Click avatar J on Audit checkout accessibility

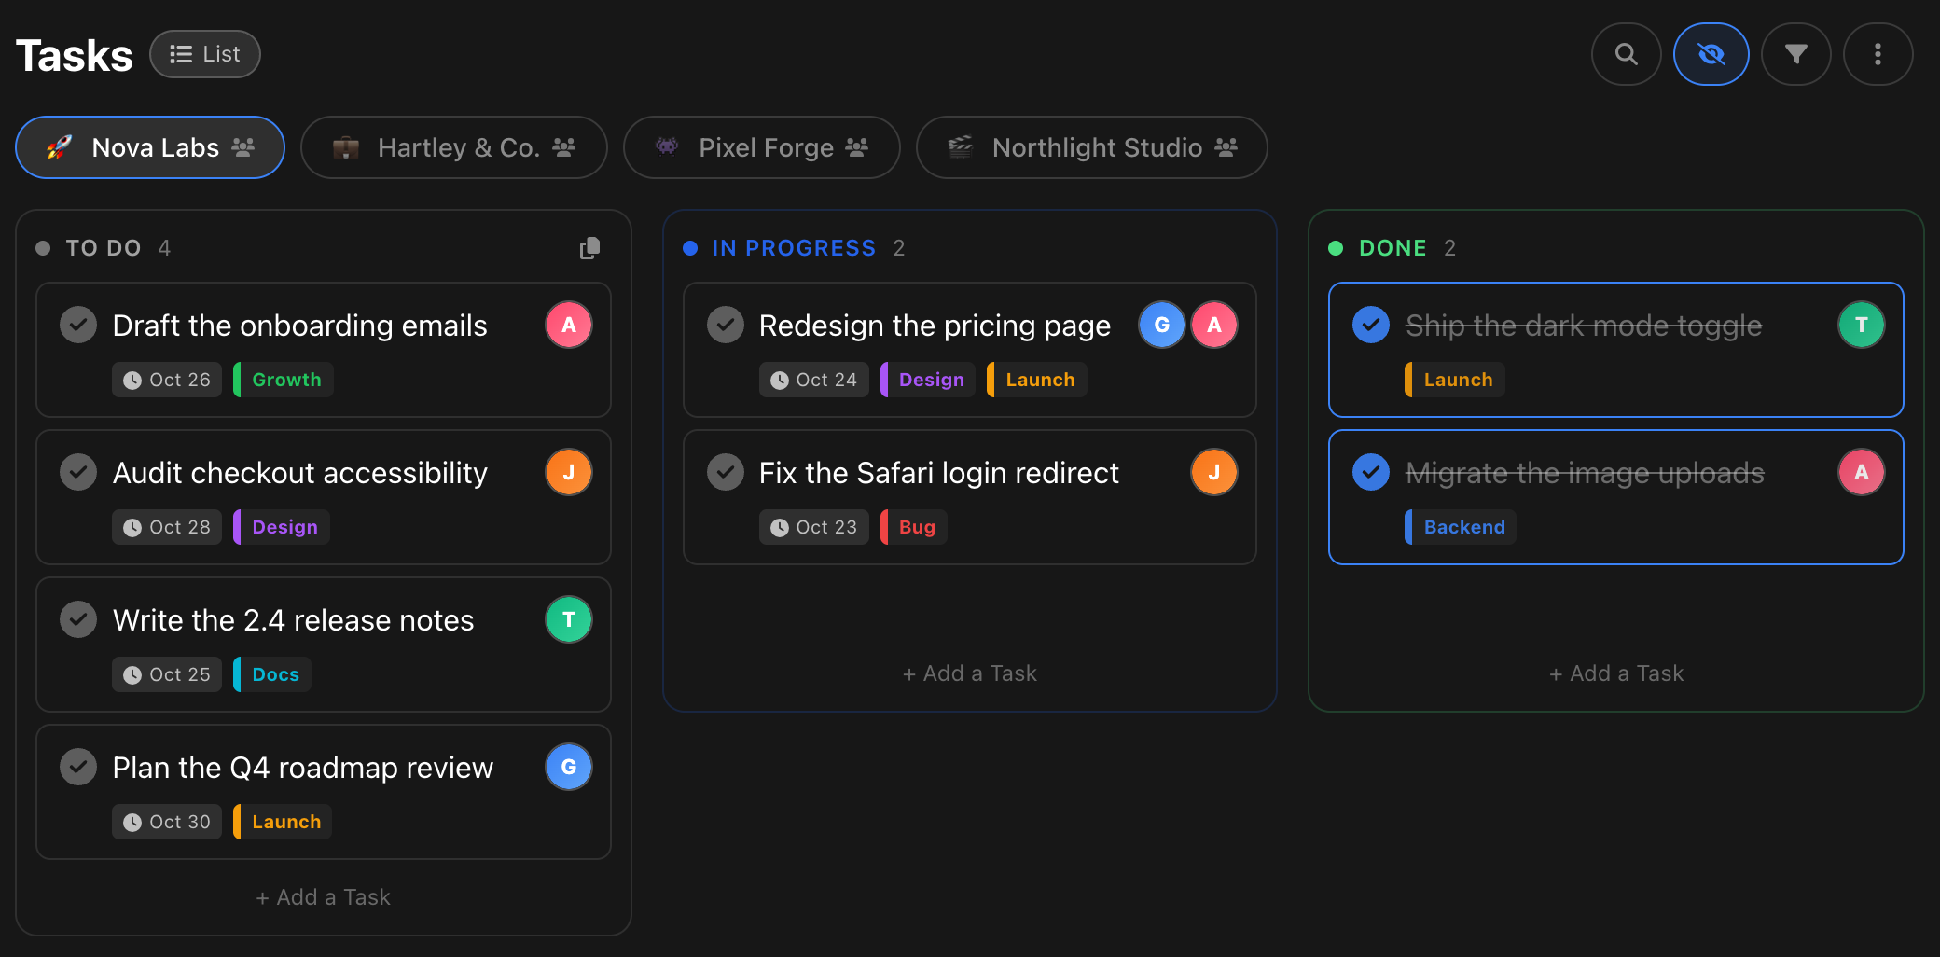coord(569,472)
